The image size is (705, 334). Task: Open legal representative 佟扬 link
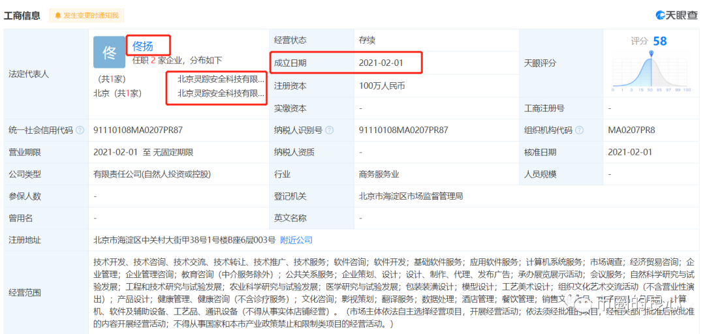(143, 46)
